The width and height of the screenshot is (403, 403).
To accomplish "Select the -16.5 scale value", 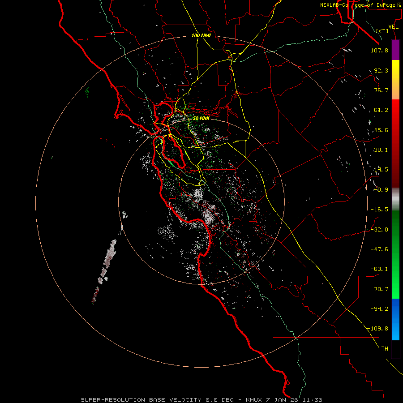I will click(x=379, y=210).
